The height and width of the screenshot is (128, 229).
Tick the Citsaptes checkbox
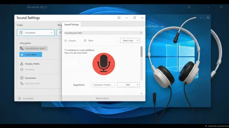click(x=66, y=41)
